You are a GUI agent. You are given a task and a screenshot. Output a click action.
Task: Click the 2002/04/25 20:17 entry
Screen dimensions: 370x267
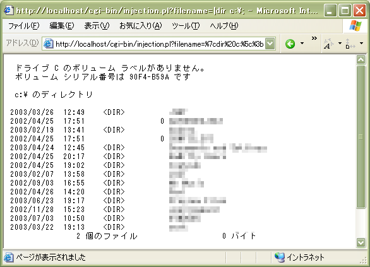click(x=118, y=157)
